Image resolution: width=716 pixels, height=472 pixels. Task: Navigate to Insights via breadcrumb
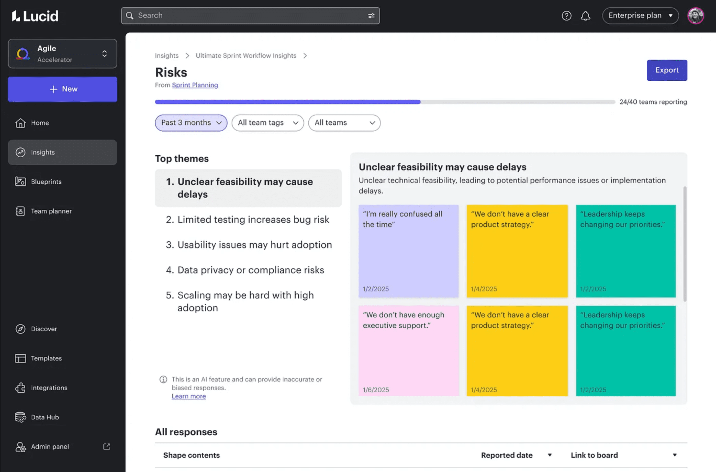(x=166, y=56)
